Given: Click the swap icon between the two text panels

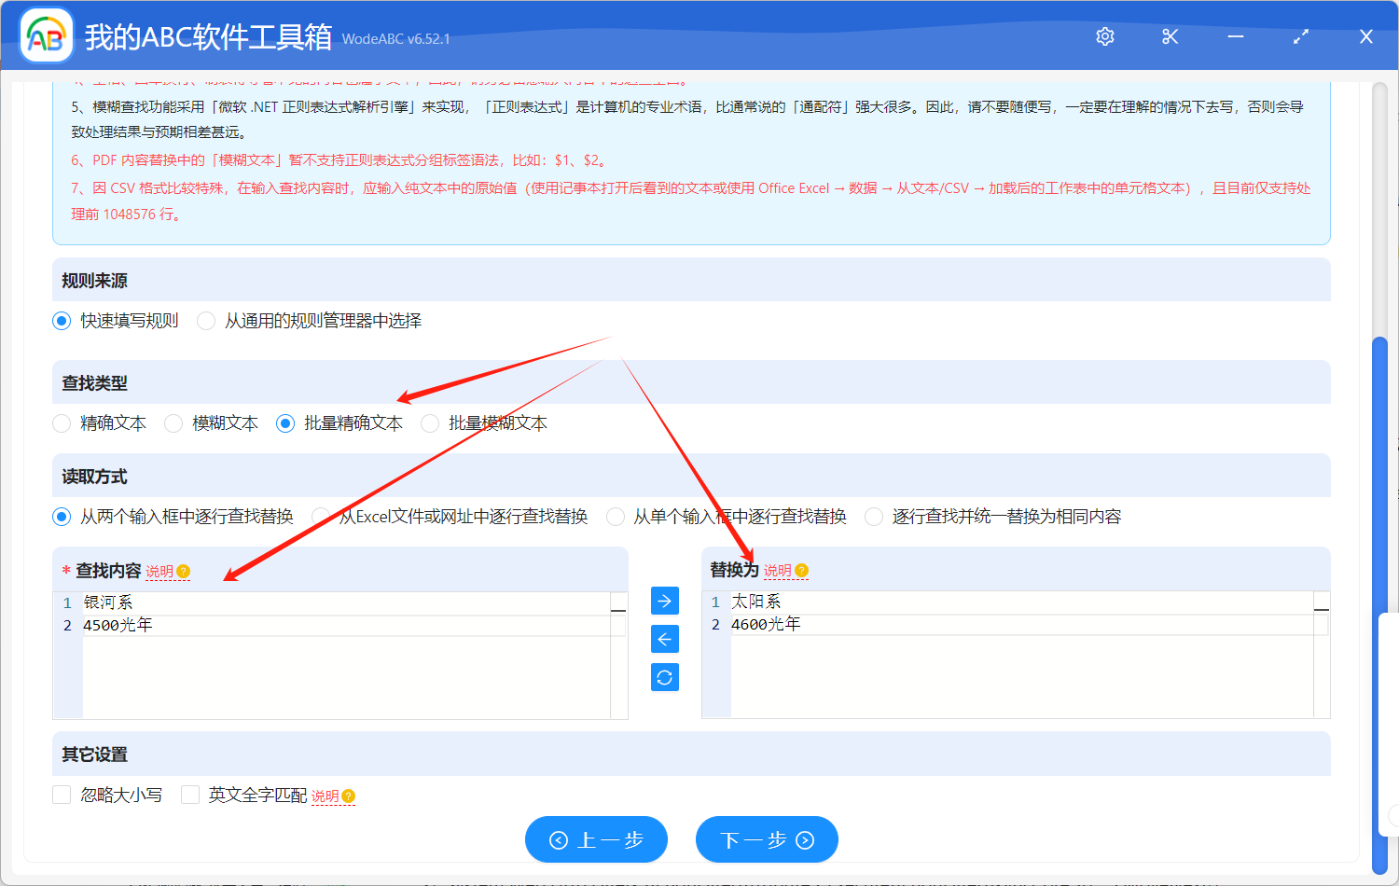Looking at the screenshot, I should [x=664, y=677].
